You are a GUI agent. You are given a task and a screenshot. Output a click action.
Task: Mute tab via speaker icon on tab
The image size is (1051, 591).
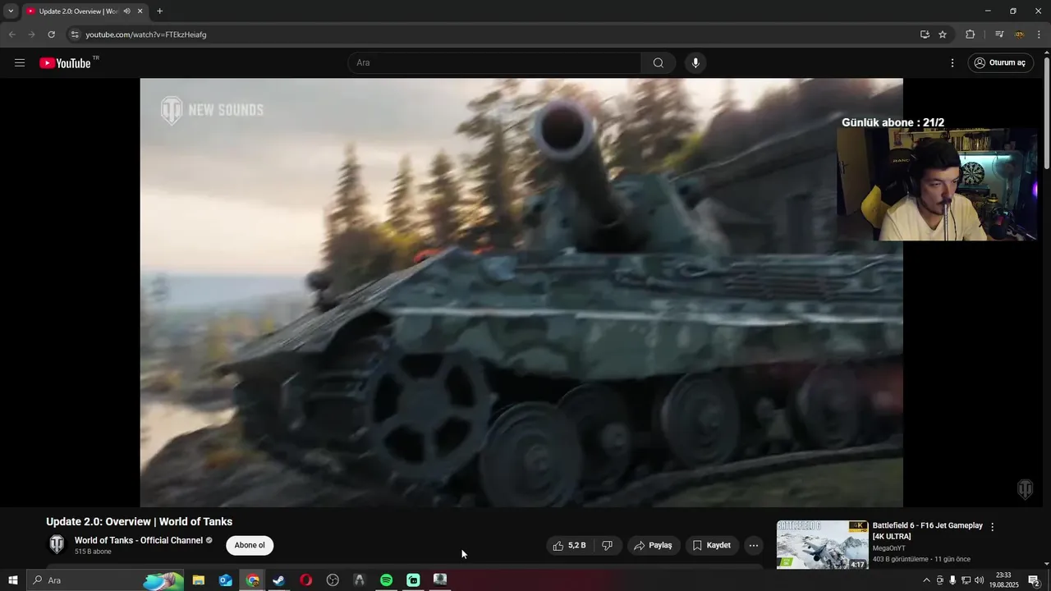tap(126, 11)
